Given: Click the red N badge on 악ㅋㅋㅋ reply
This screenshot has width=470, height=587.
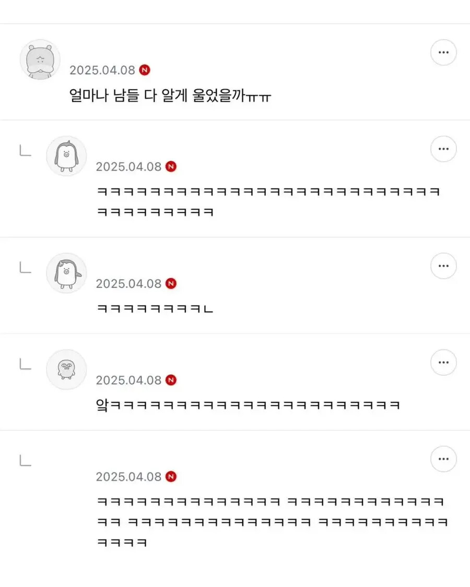Looking at the screenshot, I should pyautogui.click(x=171, y=380).
